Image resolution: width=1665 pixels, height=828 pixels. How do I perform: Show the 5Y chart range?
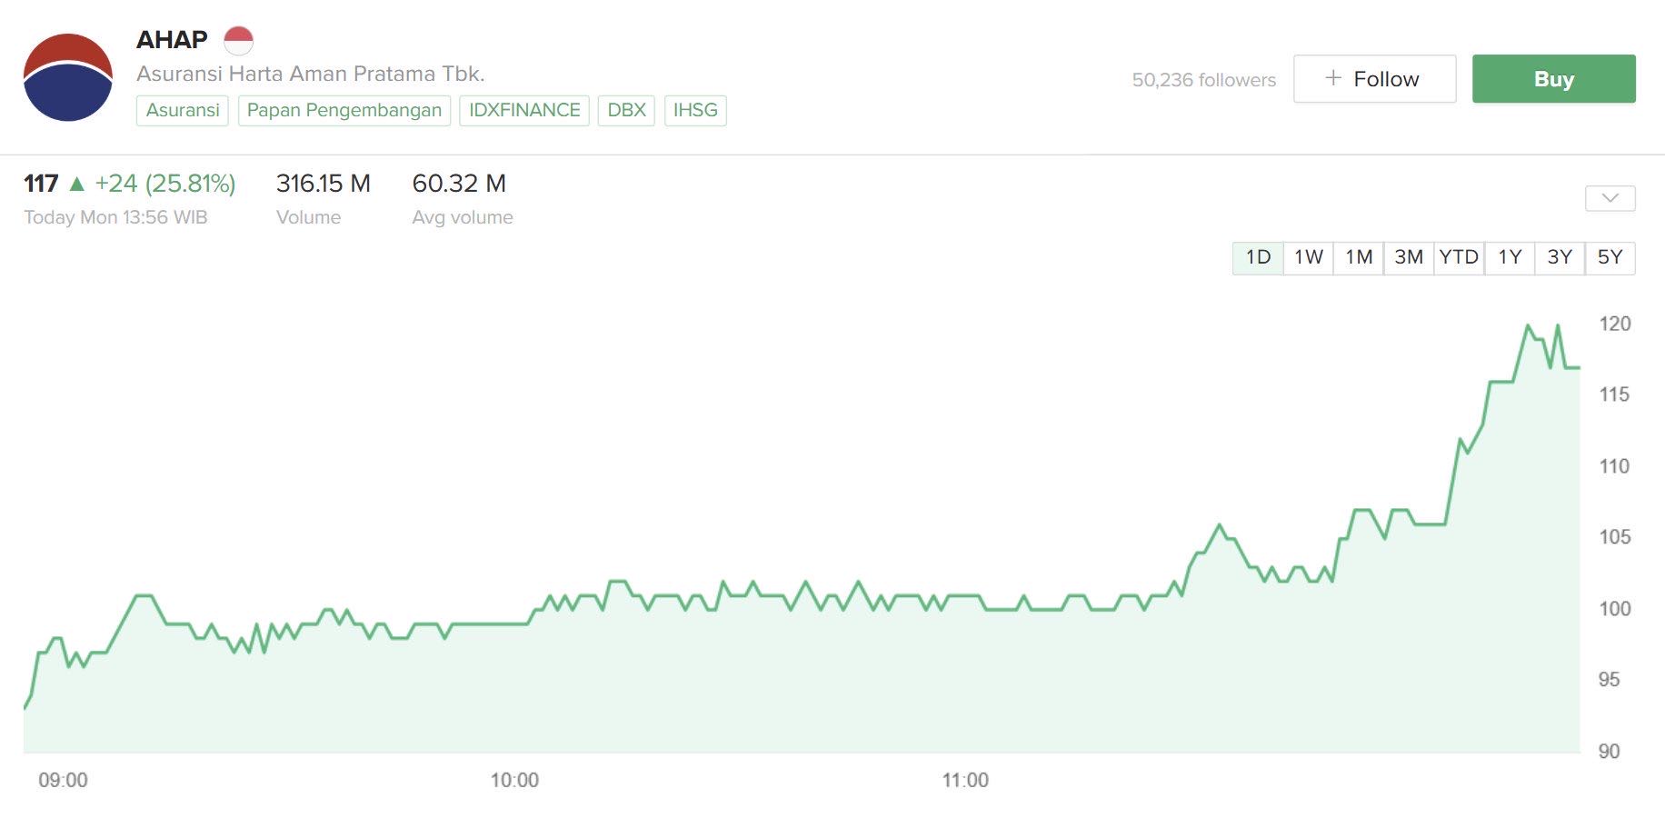click(1610, 257)
